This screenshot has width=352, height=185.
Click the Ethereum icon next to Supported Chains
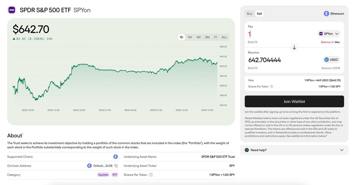[115, 157]
